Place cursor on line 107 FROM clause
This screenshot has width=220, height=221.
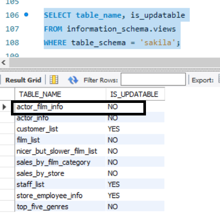pos(110,29)
